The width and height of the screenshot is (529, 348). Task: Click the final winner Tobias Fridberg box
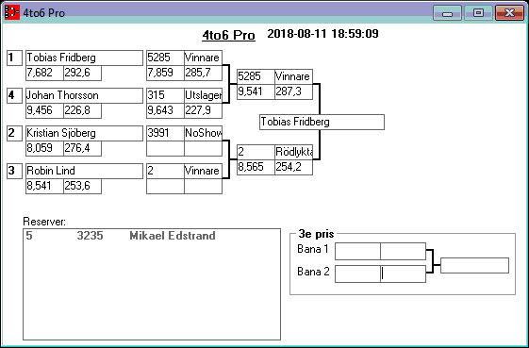(x=322, y=122)
